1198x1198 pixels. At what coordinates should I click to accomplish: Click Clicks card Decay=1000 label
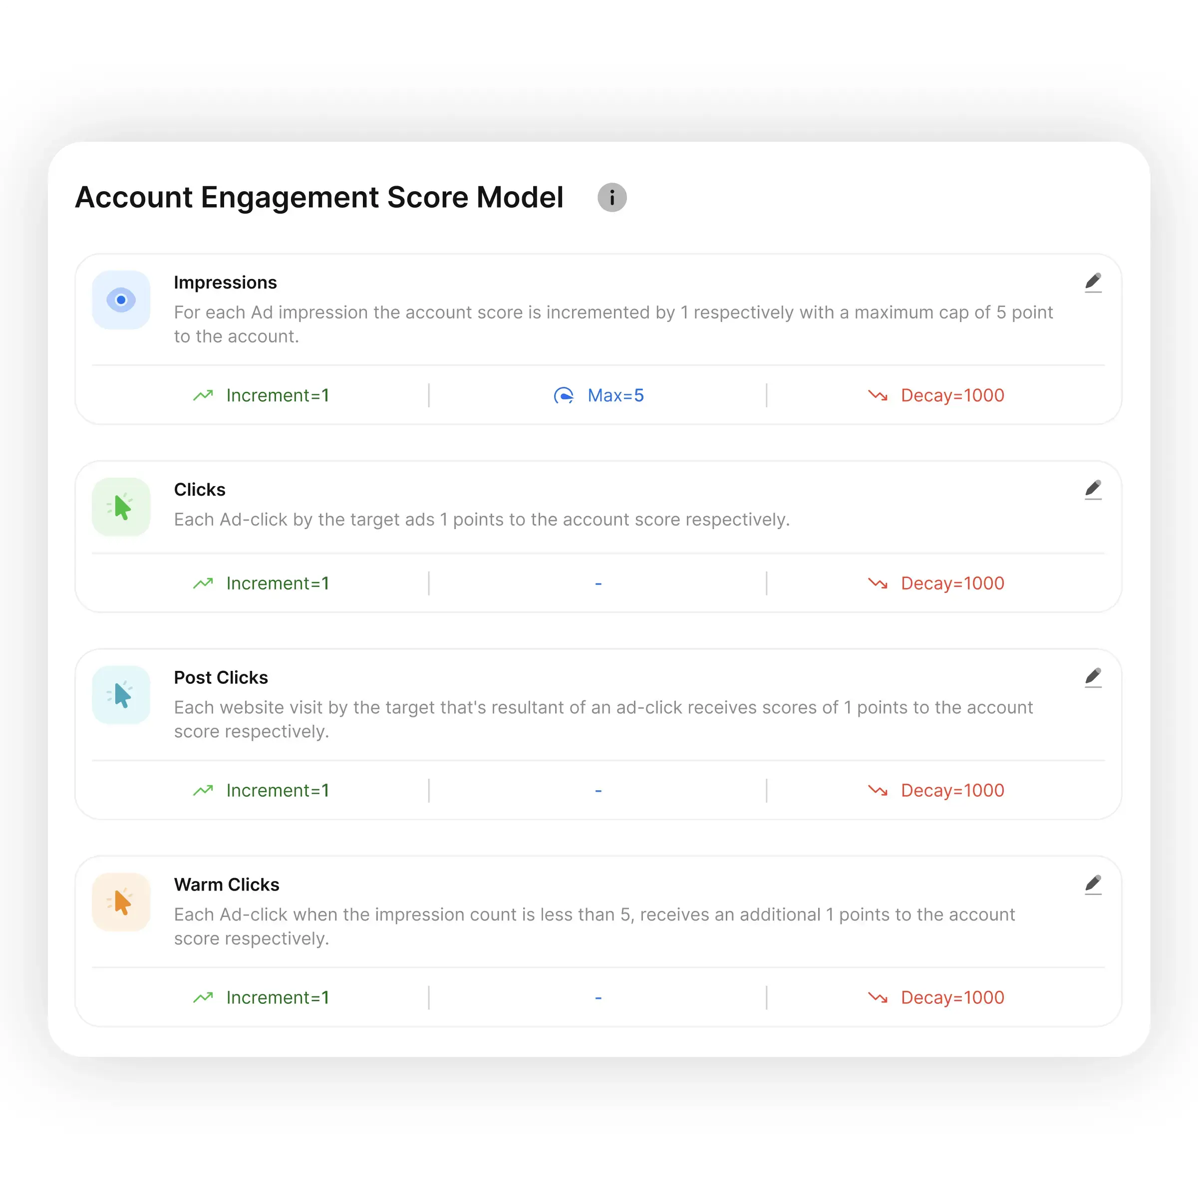pyautogui.click(x=952, y=583)
